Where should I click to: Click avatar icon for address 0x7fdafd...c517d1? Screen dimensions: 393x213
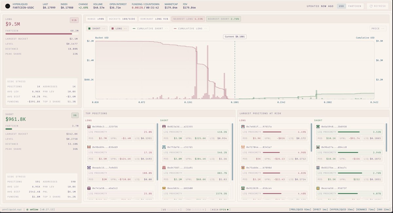click(164, 147)
